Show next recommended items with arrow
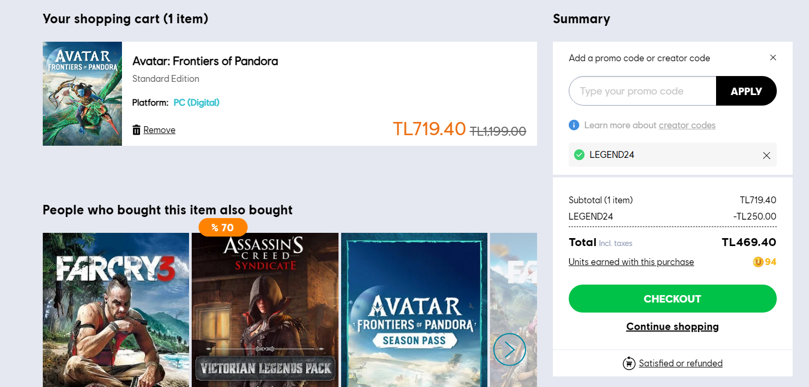This screenshot has height=387, width=809. 510,349
